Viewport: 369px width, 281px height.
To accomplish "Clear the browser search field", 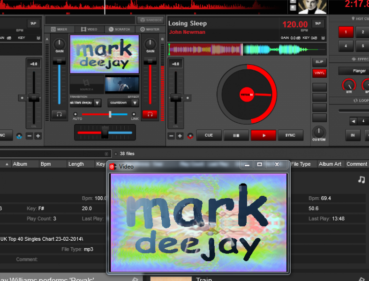I will pyautogui.click(x=106, y=154).
